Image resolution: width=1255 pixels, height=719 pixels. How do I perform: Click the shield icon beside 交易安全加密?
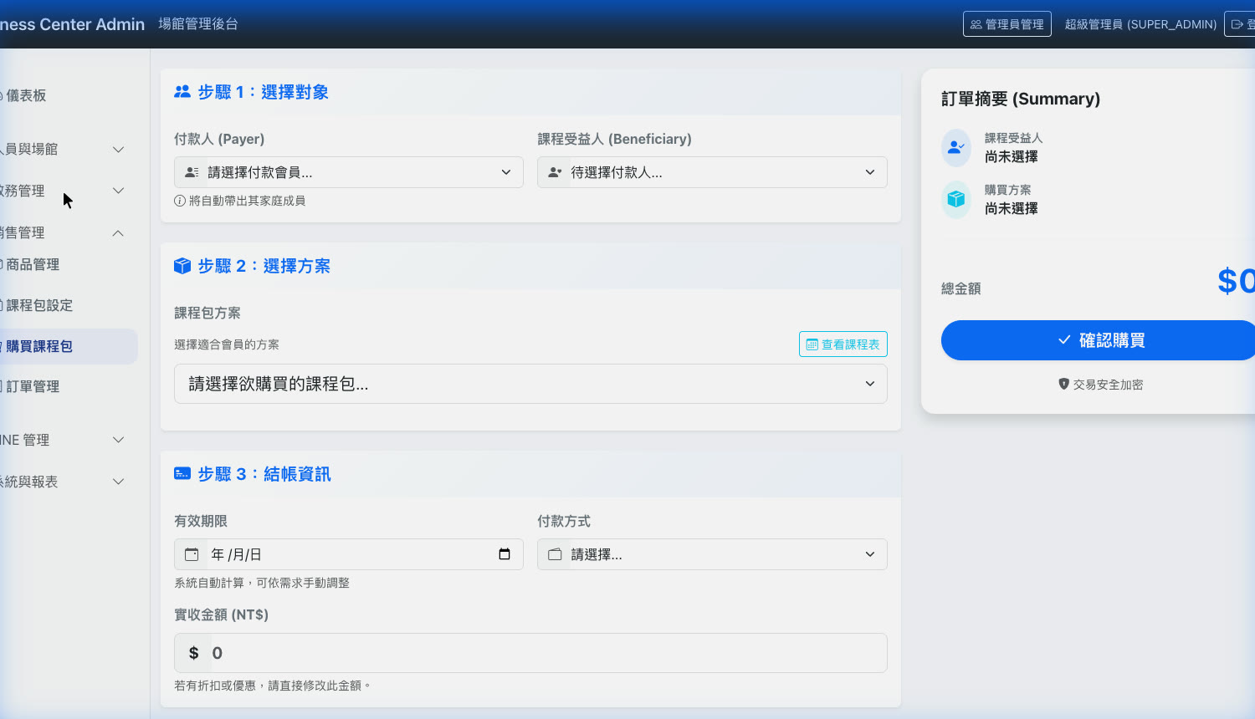(x=1064, y=384)
